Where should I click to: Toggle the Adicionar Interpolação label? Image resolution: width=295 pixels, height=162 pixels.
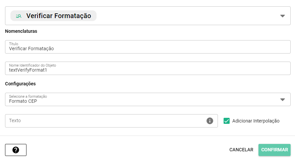click(255, 121)
